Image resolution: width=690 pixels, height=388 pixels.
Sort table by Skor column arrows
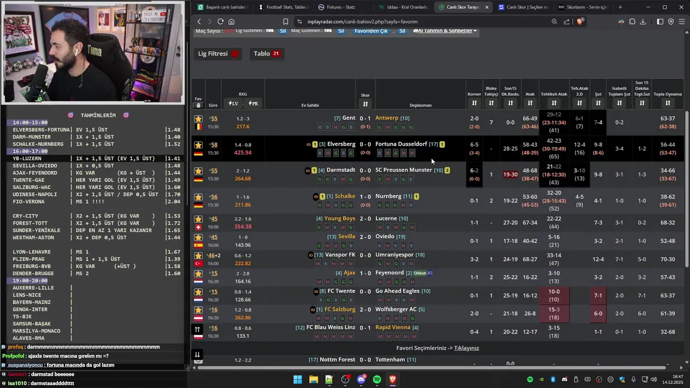point(365,104)
